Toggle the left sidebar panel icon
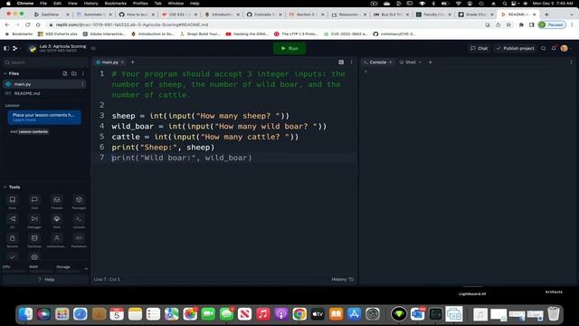 point(6,48)
